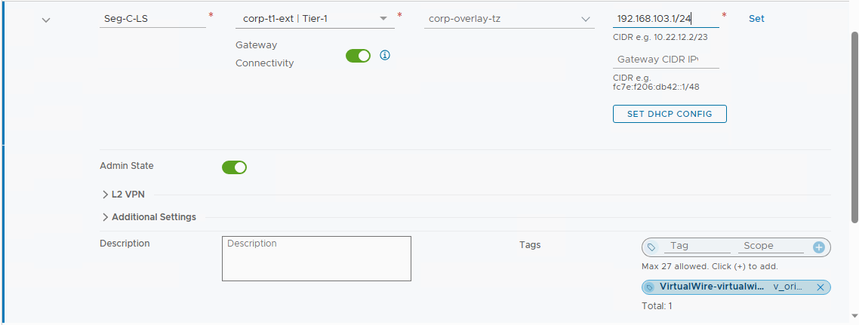Click inside the Description text area

click(316, 258)
